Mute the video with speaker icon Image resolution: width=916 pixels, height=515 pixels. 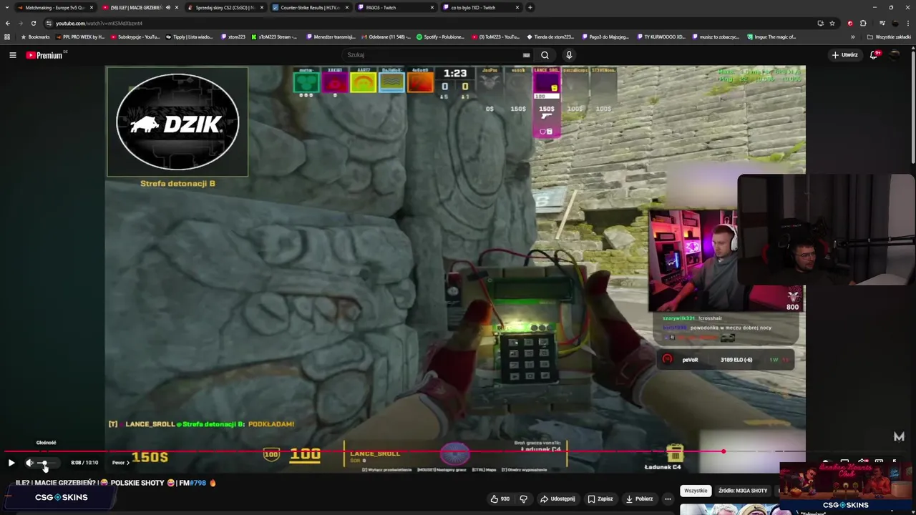point(29,463)
